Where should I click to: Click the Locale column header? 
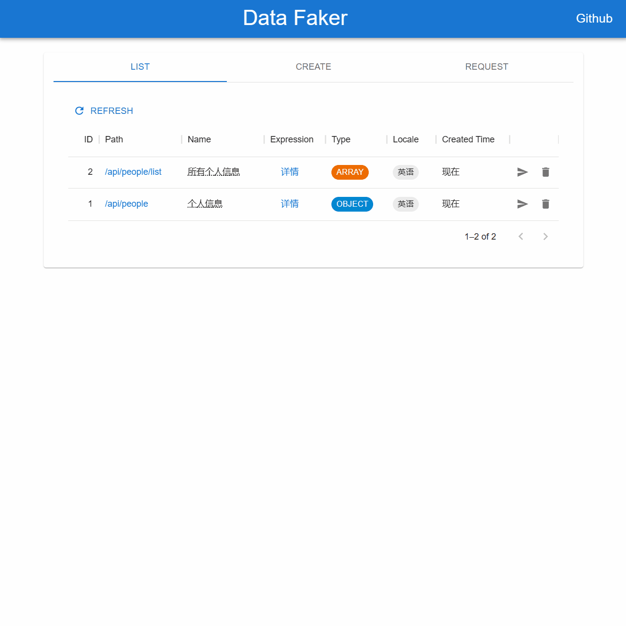pyautogui.click(x=406, y=139)
